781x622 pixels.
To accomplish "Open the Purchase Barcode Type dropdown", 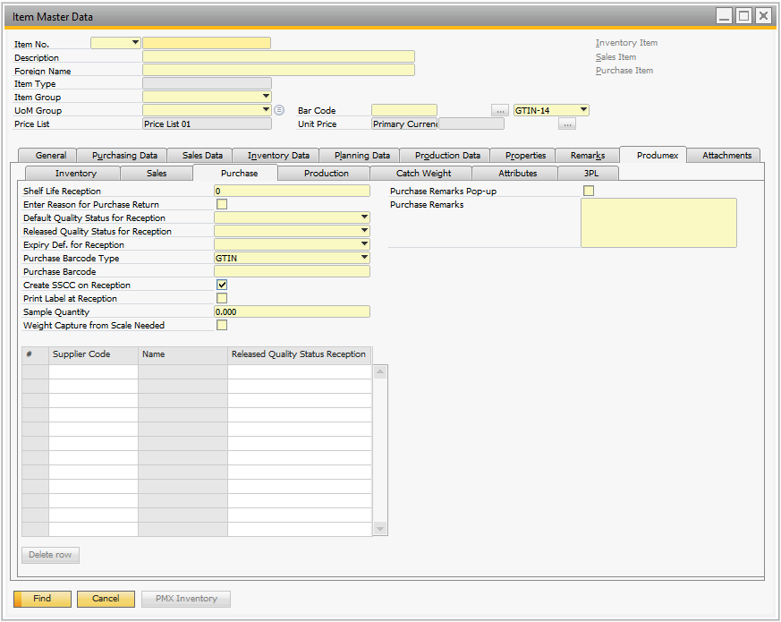I will tap(364, 258).
